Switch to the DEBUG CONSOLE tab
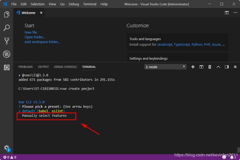Screen dimensions: 240x160 [x=65, y=67]
